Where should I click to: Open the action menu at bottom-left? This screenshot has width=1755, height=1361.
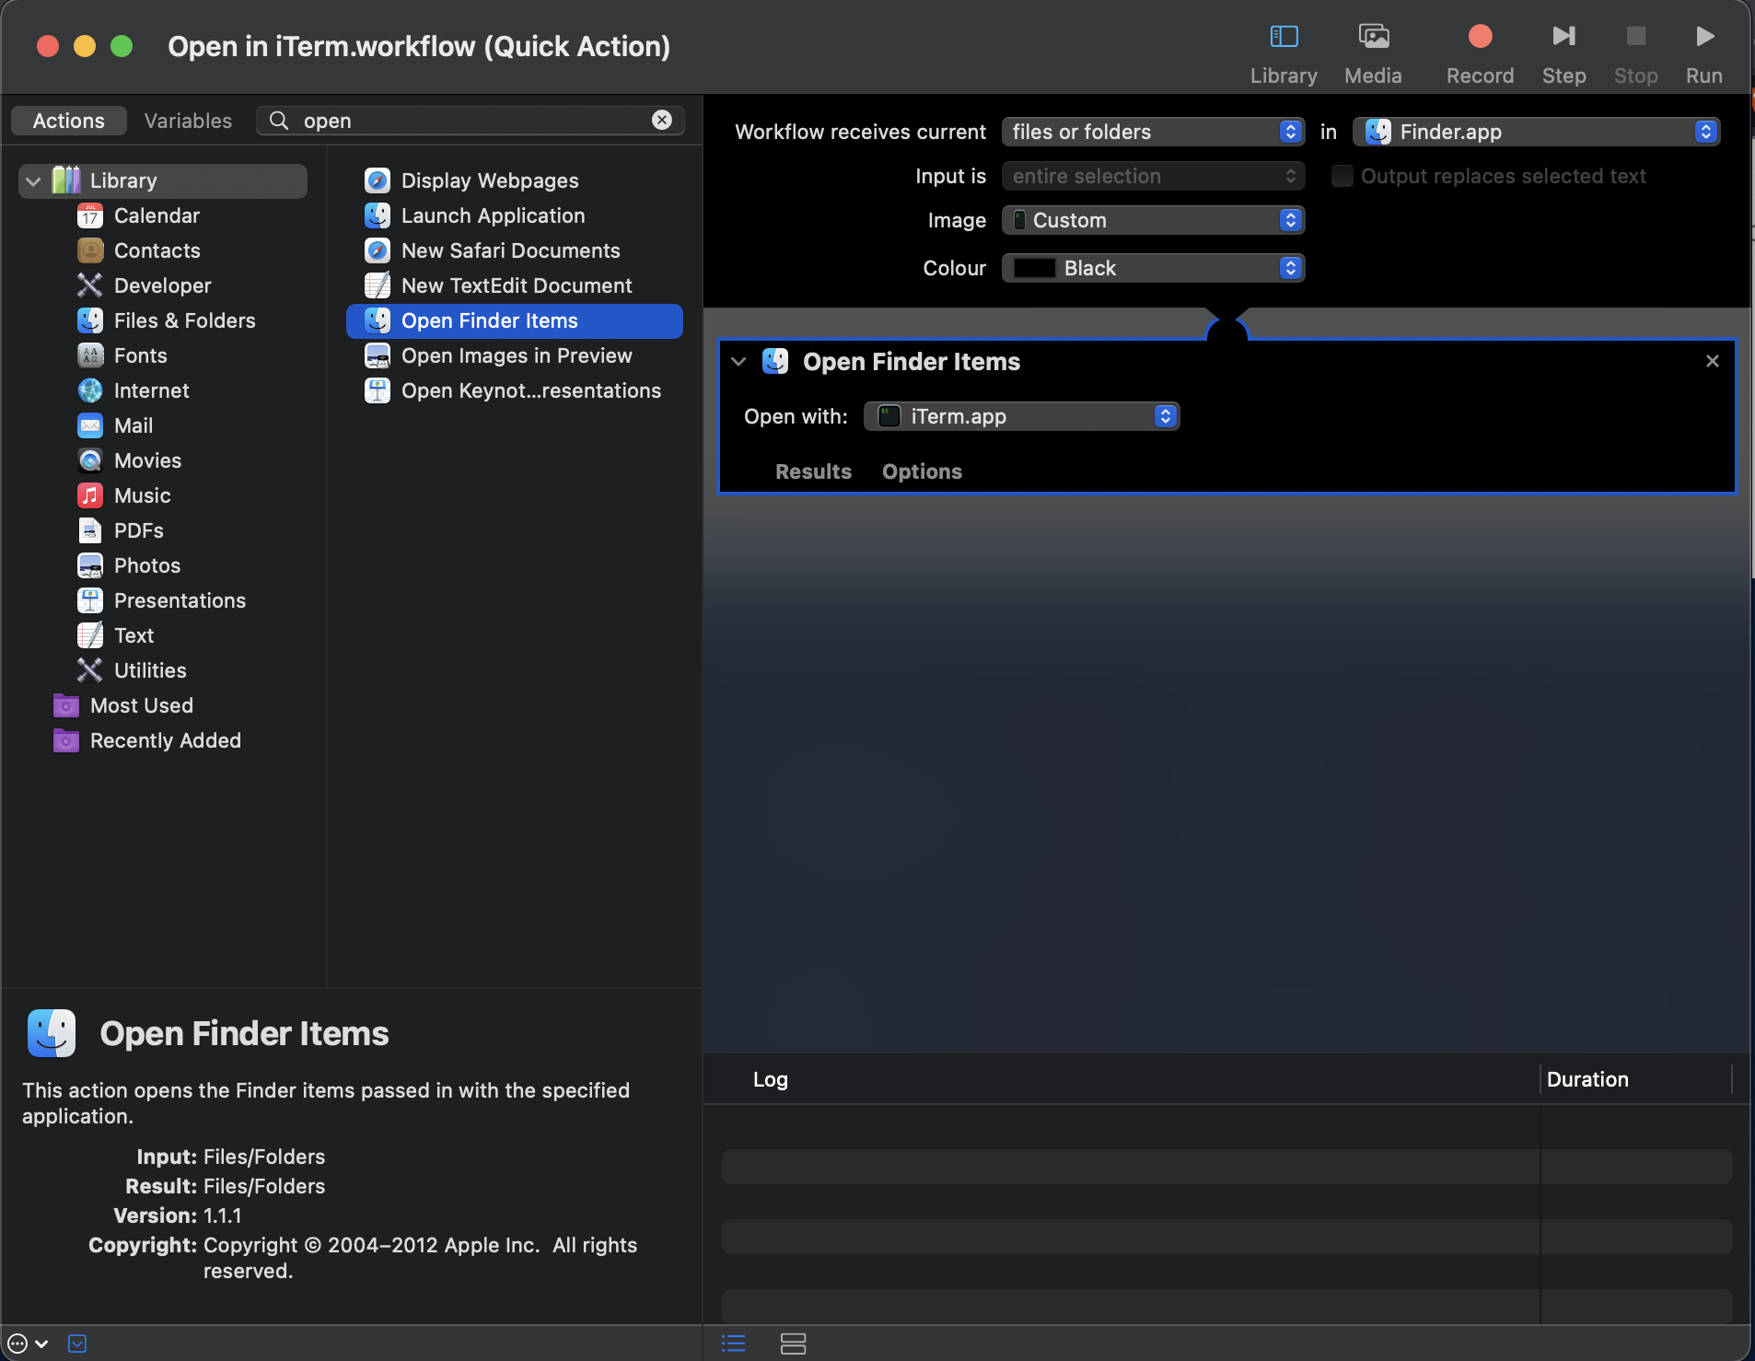(27, 1344)
